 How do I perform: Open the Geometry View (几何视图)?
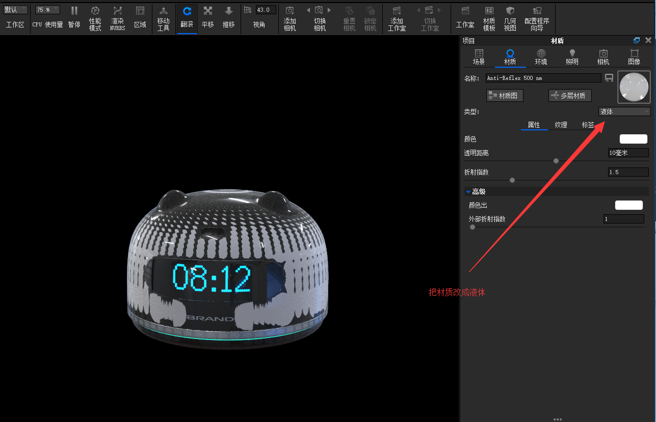coord(510,18)
